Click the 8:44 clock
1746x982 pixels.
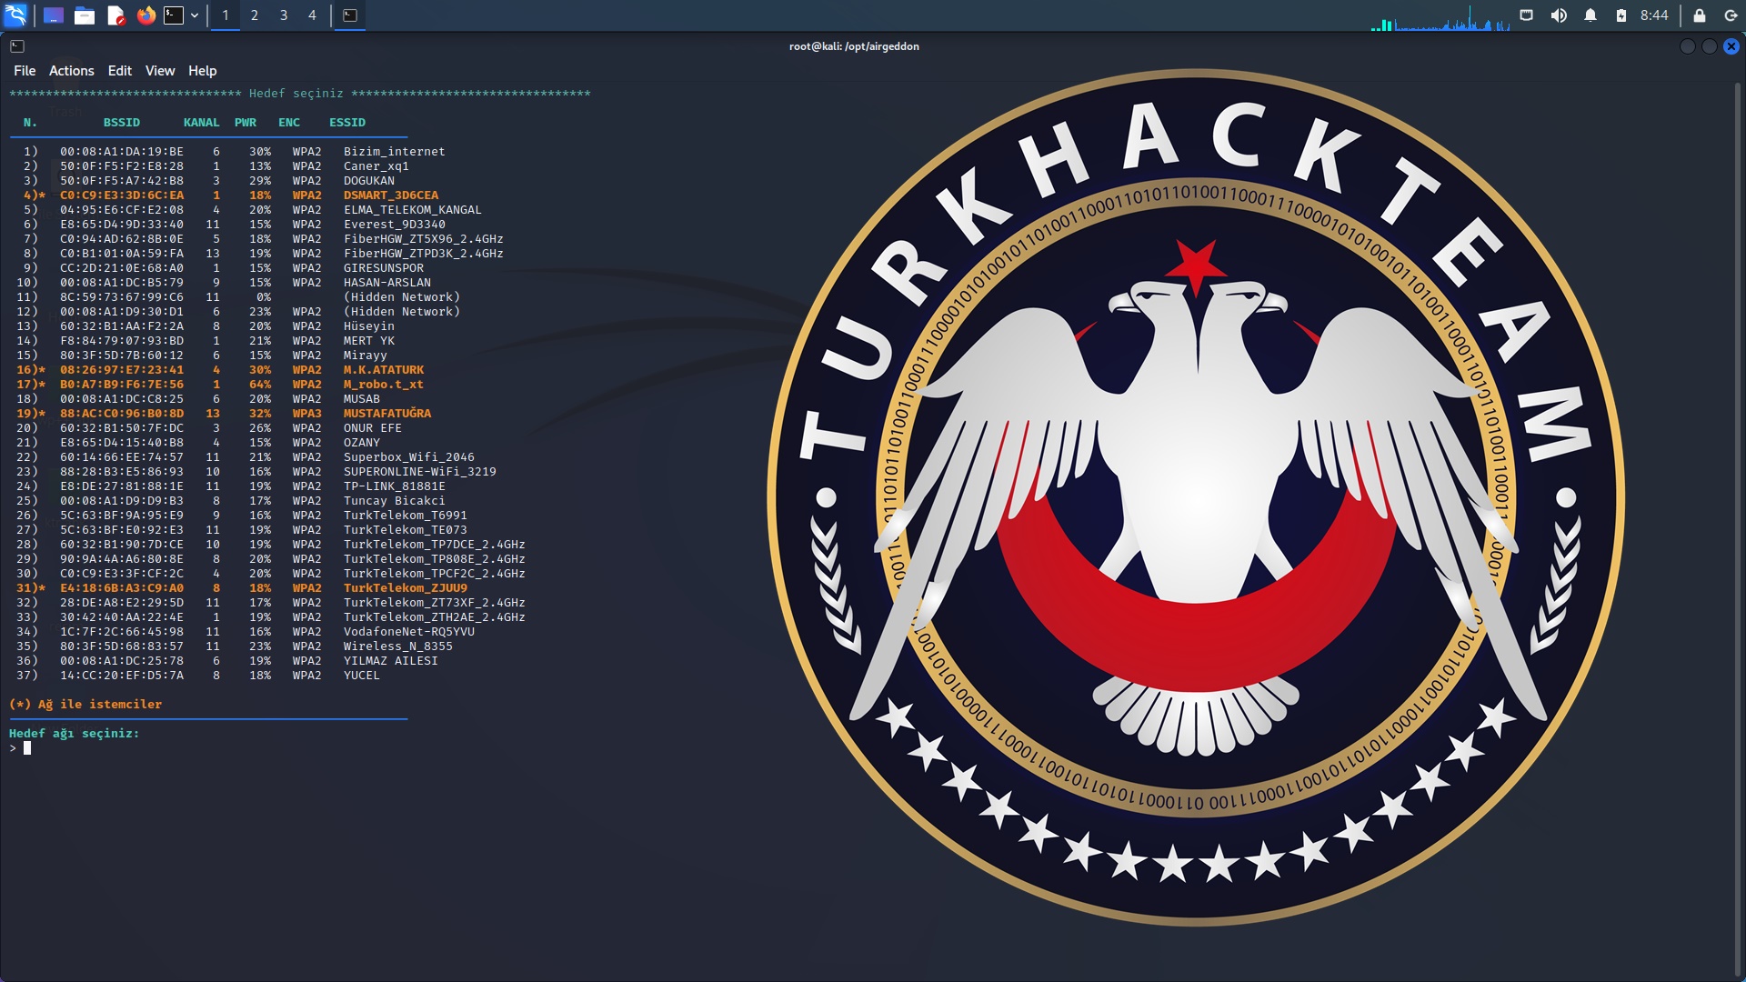click(1654, 15)
